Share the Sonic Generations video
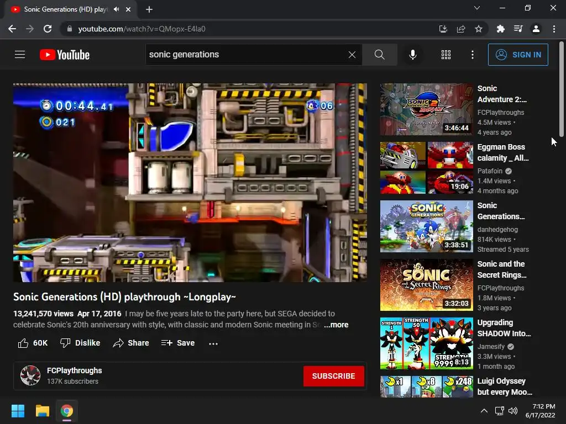 point(130,343)
